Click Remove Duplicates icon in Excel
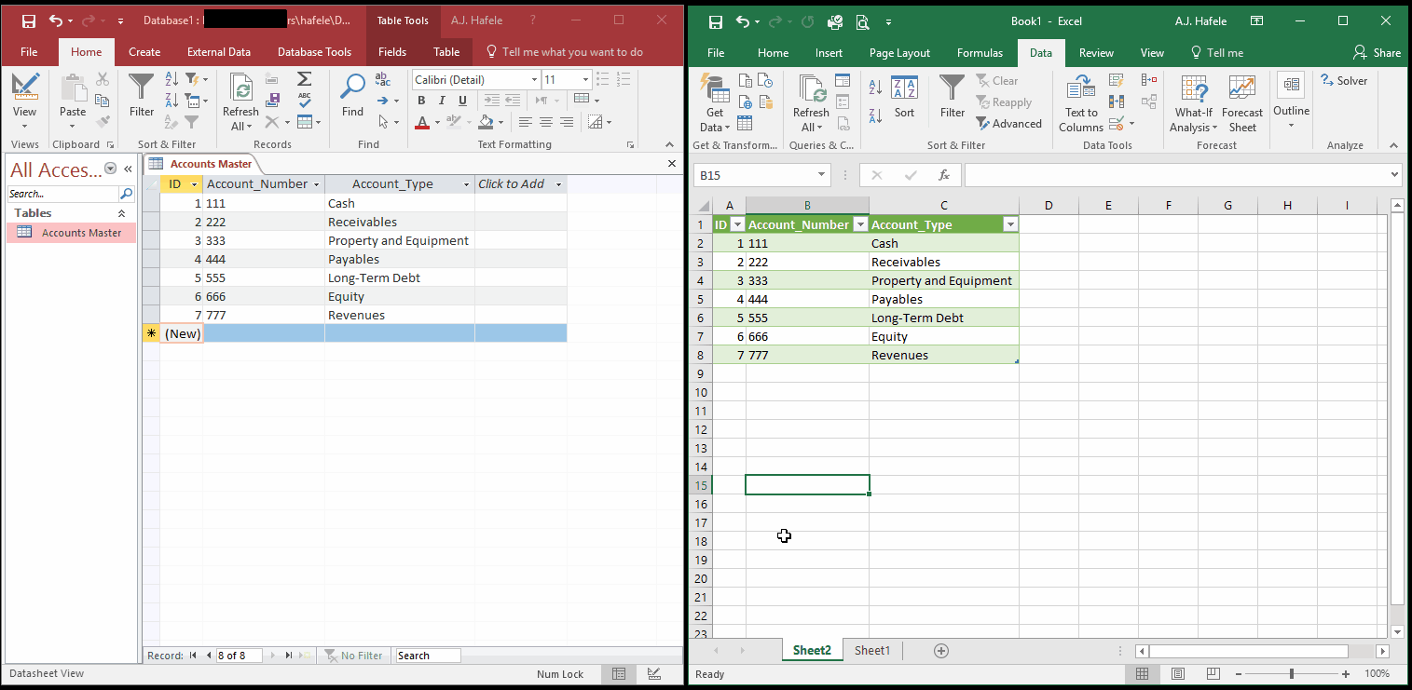Screen dimensions: 1412x690 coord(1116,101)
